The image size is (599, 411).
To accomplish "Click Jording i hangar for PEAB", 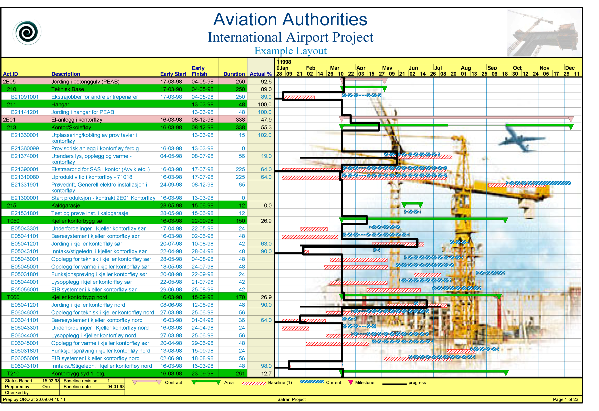I will [x=83, y=112].
